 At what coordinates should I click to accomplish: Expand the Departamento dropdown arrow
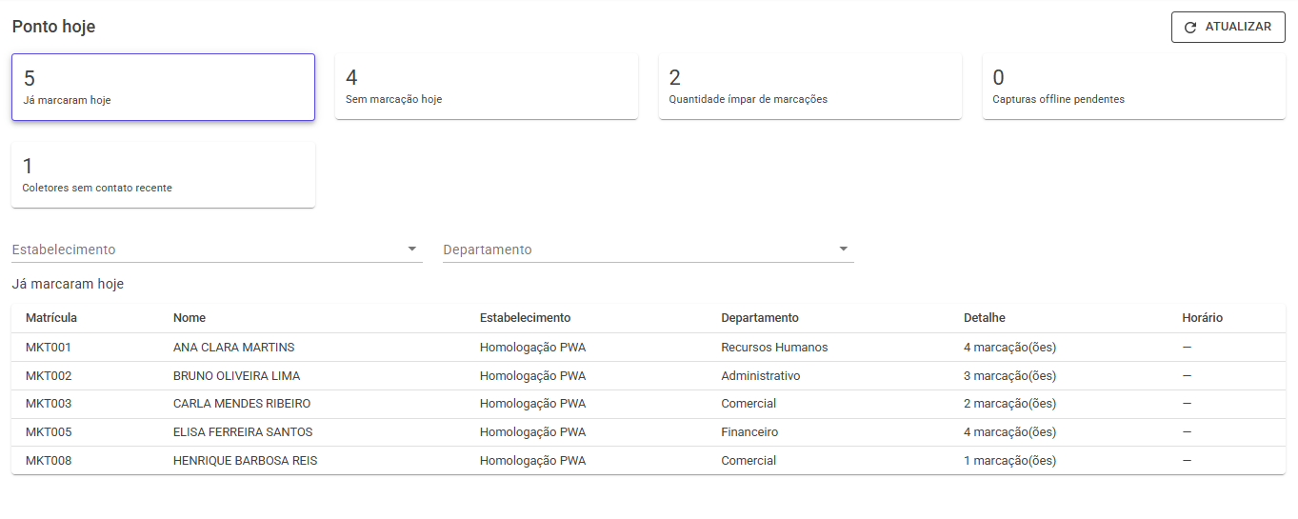[843, 249]
